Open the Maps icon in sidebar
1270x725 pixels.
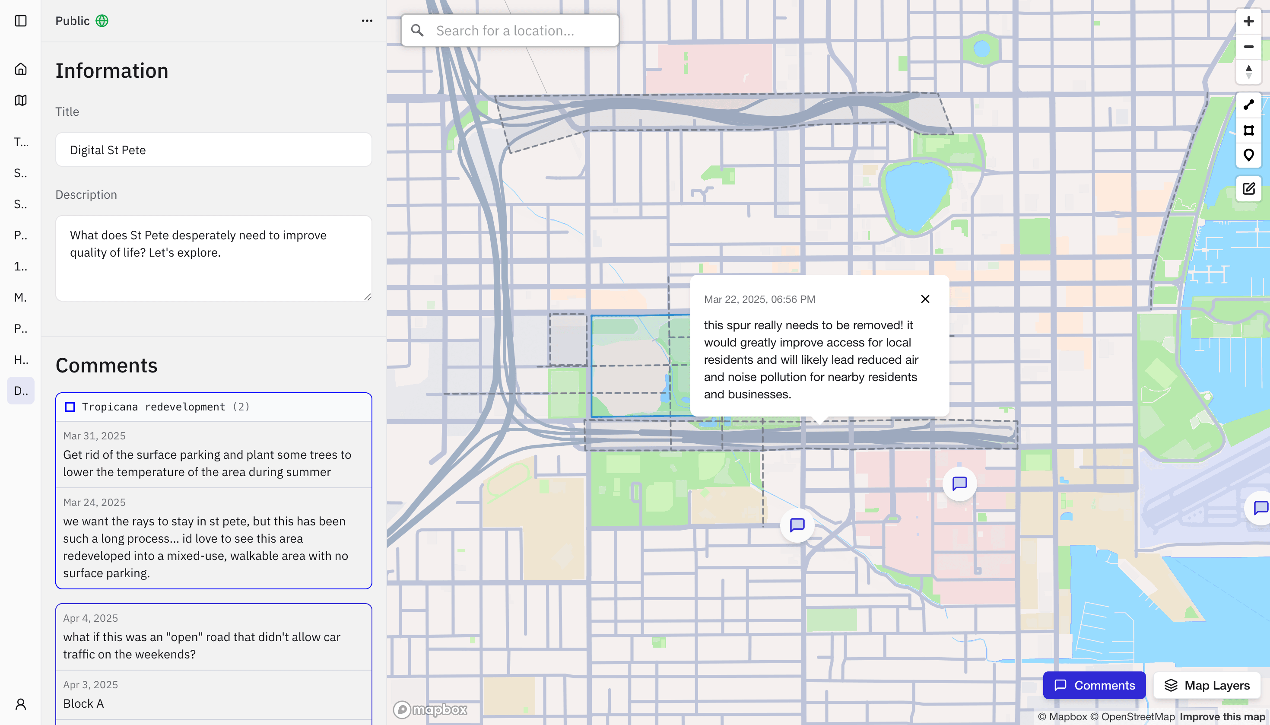(x=20, y=100)
